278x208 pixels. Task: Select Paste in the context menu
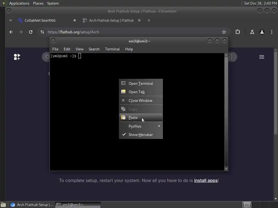click(x=141, y=118)
